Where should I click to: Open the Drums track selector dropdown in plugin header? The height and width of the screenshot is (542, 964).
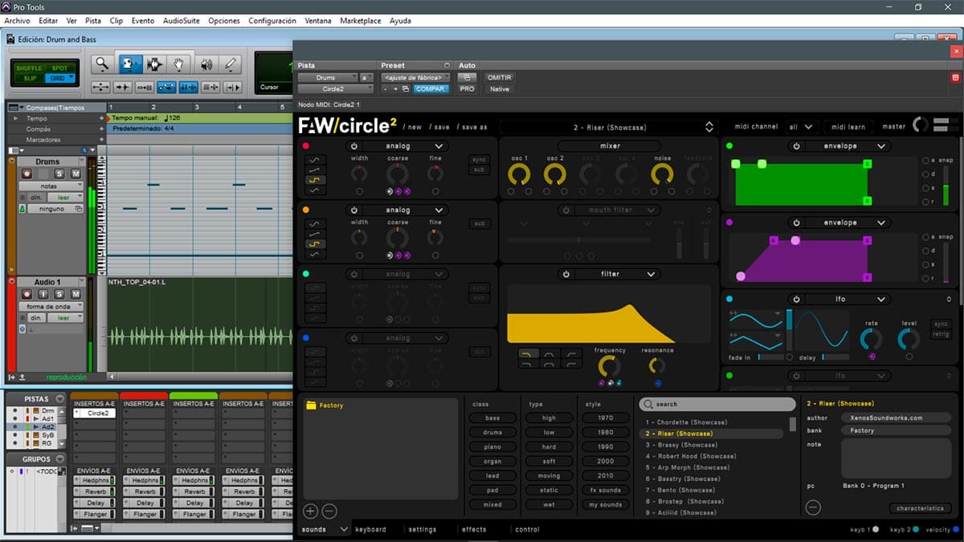click(x=326, y=78)
